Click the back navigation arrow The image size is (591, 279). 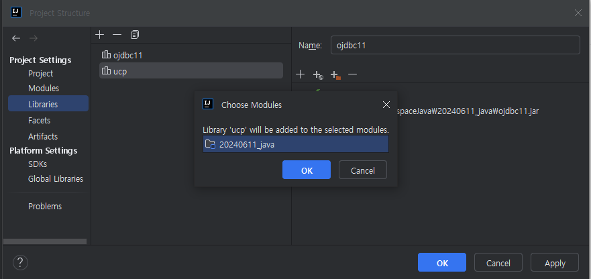tap(16, 38)
